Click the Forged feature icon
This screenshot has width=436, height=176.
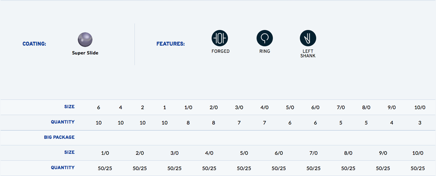coord(220,38)
